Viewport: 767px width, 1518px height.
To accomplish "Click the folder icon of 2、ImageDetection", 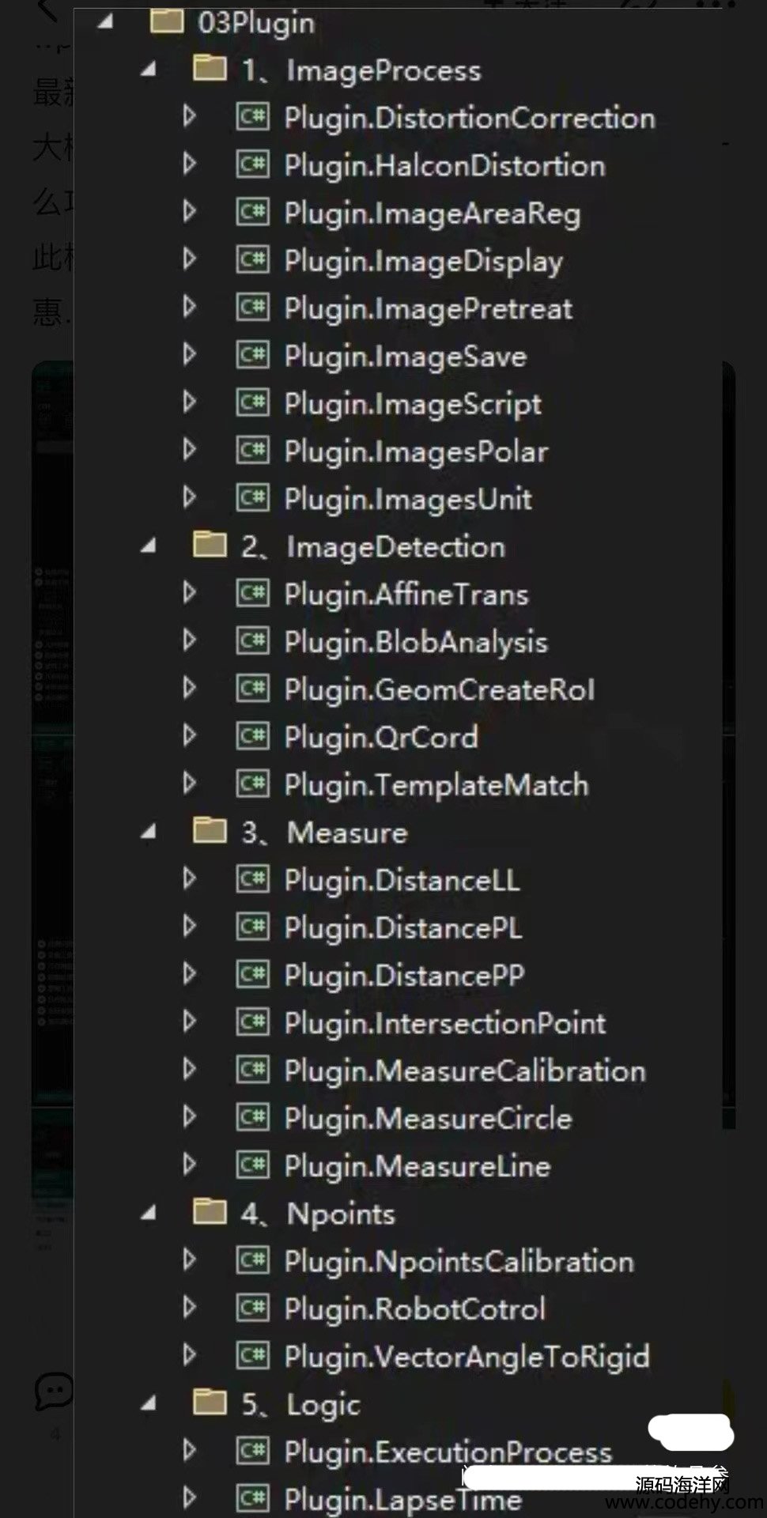I will 210,546.
